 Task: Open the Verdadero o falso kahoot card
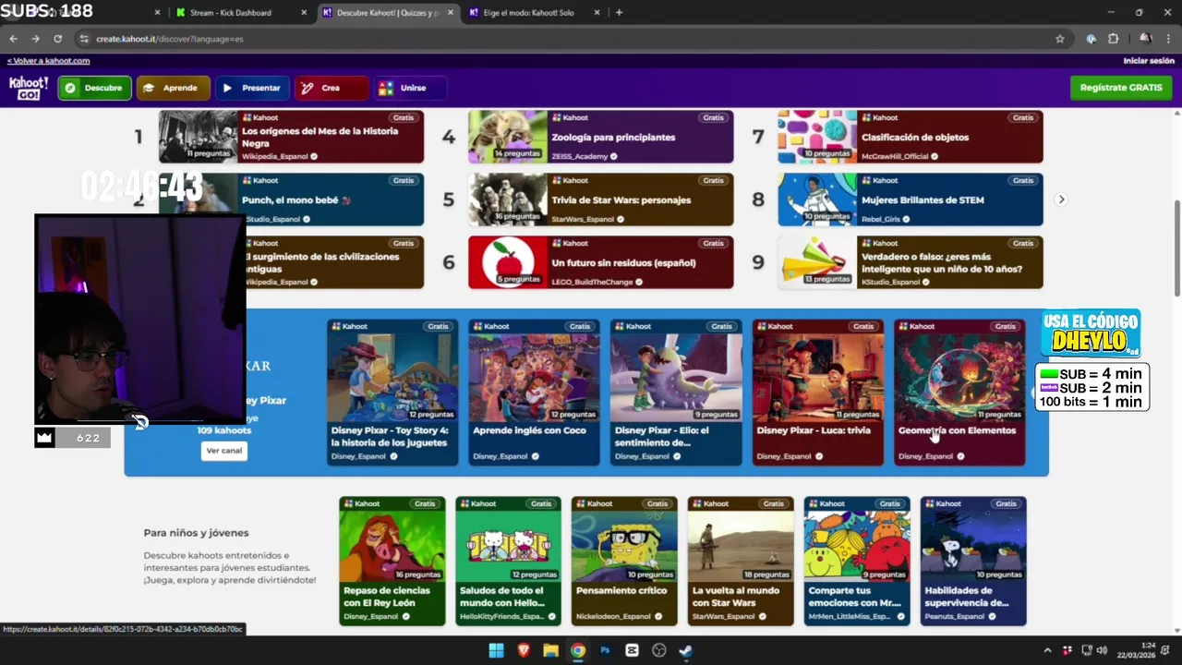point(910,262)
